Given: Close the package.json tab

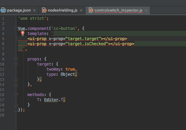Looking at the screenshot, I should 35,11.
